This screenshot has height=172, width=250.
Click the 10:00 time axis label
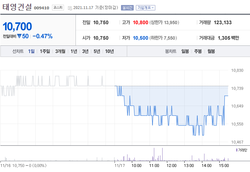pyautogui.click(x=137, y=166)
